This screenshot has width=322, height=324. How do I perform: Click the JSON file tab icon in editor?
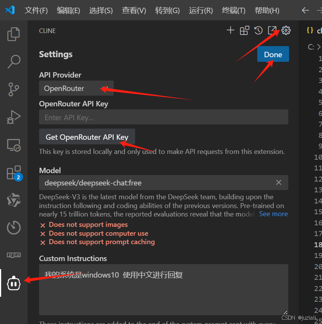click(310, 30)
